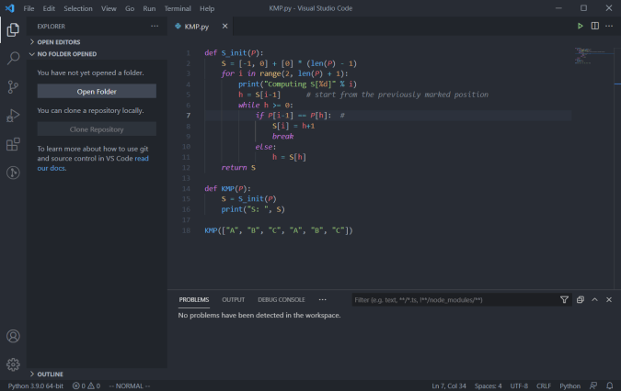Open the feedback icon in status bar
Image resolution: width=621 pixels, height=391 pixels.
tap(593, 385)
